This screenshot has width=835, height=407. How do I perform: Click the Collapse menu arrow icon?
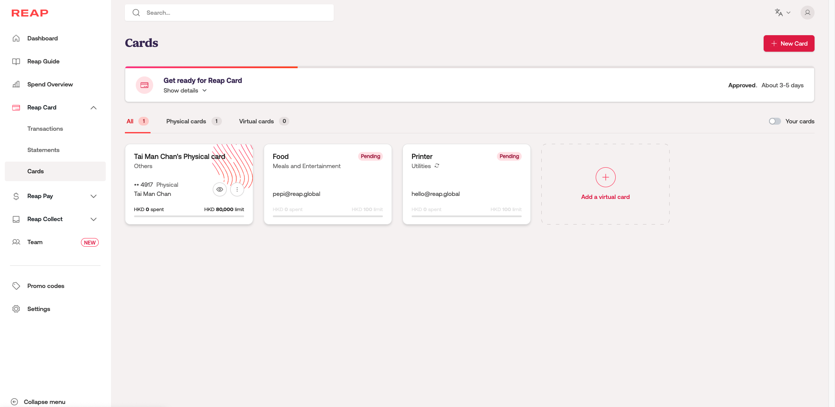coord(14,402)
